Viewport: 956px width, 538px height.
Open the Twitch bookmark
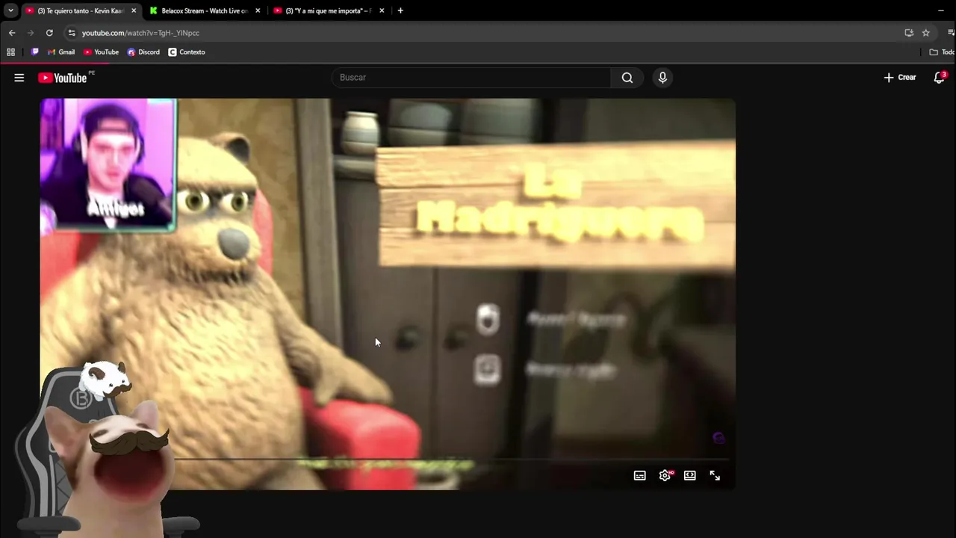(x=35, y=52)
